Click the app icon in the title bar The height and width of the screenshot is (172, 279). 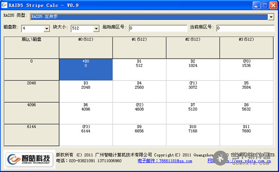(x=4, y=5)
